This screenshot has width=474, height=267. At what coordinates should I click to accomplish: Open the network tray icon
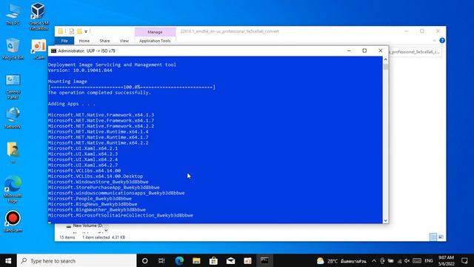[399, 260]
